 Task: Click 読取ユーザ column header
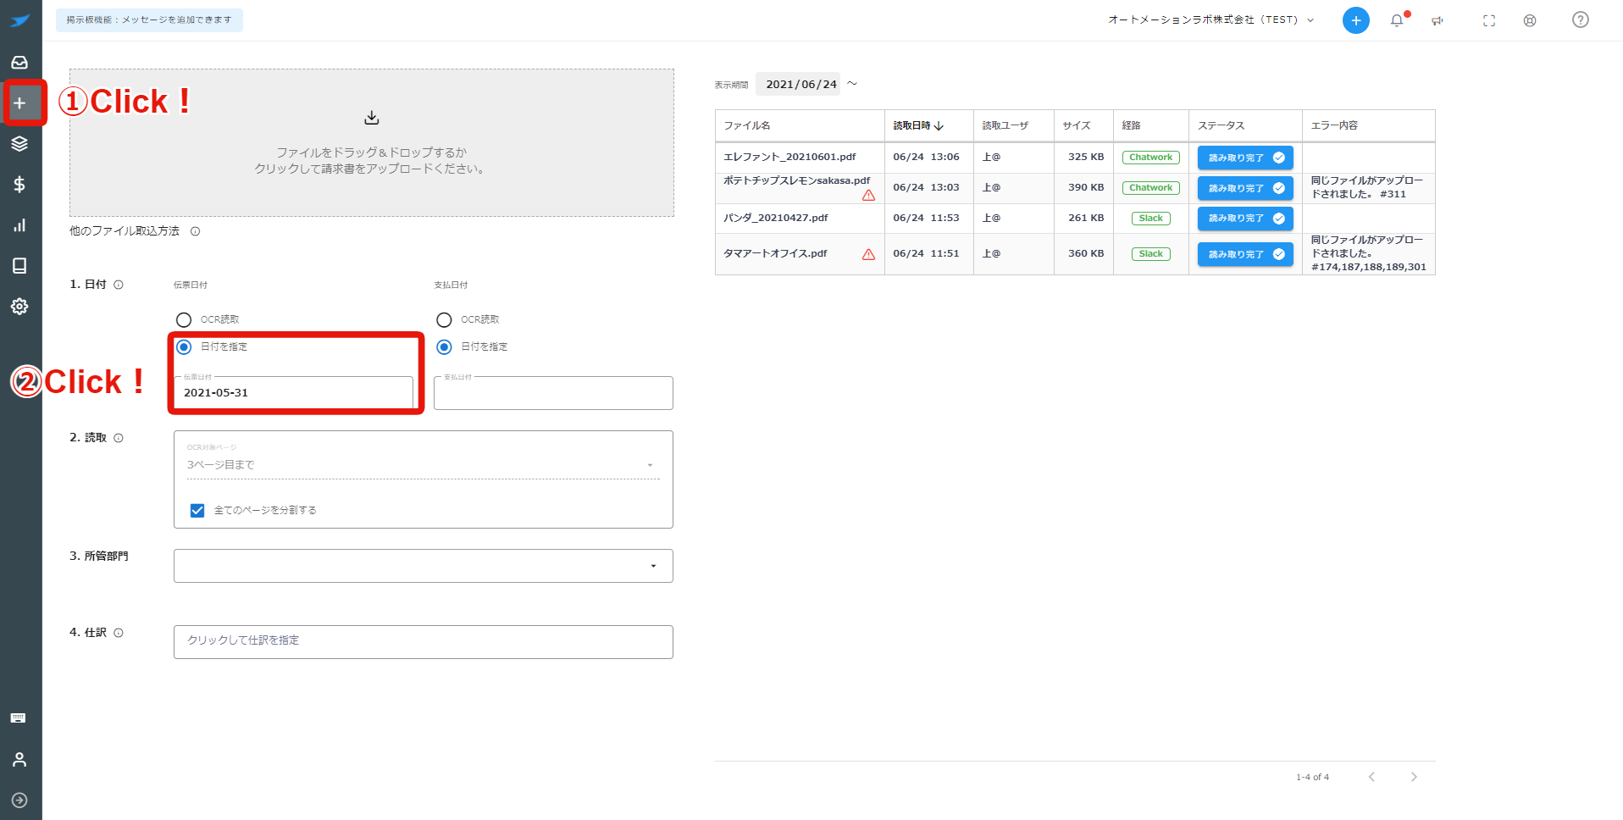coord(1005,125)
